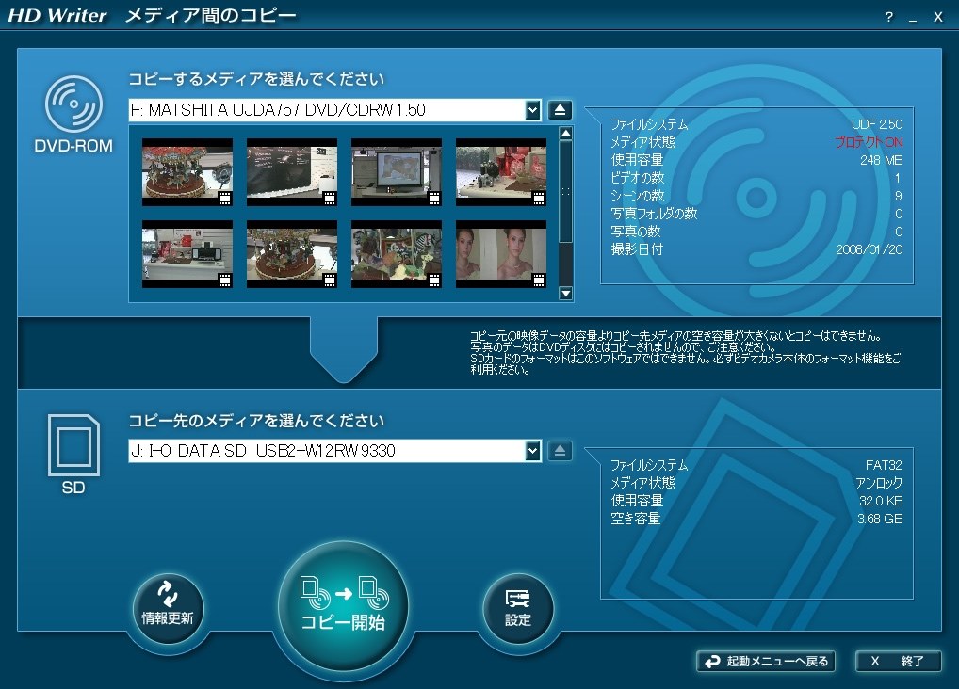This screenshot has width=959, height=689.
Task: Minimize the HD Writer window
Action: pyautogui.click(x=913, y=18)
